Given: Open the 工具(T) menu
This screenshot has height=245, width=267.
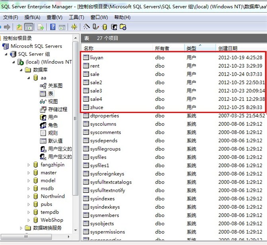Looking at the screenshot, I should (x=77, y=18).
